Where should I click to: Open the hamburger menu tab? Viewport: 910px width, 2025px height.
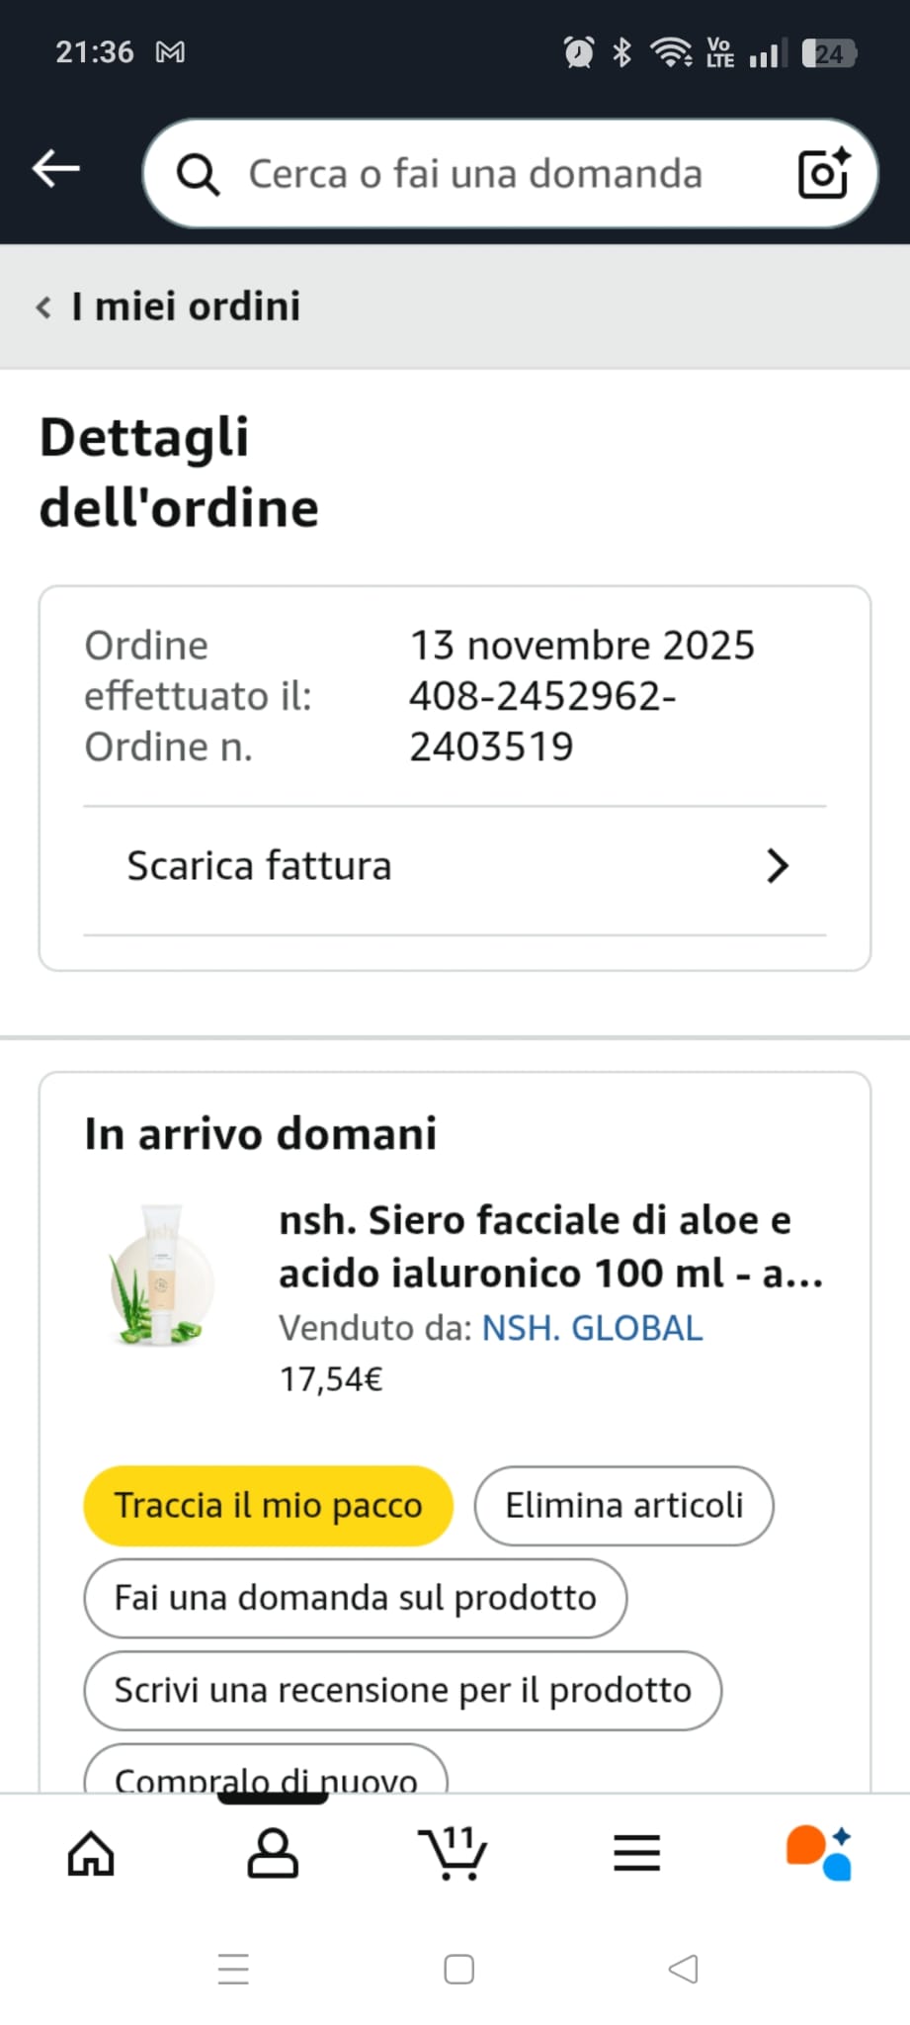(x=636, y=1853)
